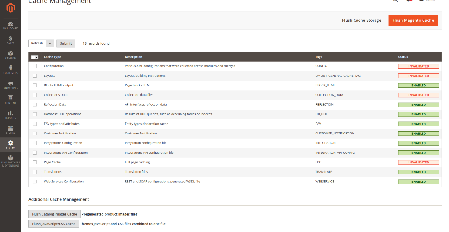Click '13 records found' text

96,43
